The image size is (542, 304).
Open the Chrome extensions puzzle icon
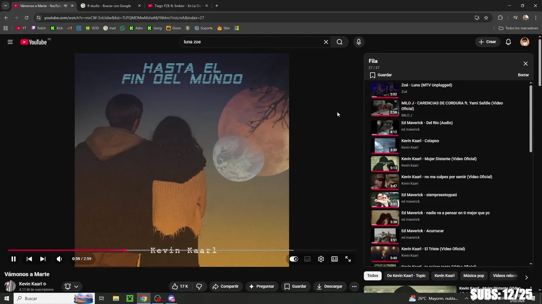[500, 18]
